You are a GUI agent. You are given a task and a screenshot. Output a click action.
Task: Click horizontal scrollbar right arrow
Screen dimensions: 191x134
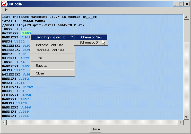click(x=181, y=122)
